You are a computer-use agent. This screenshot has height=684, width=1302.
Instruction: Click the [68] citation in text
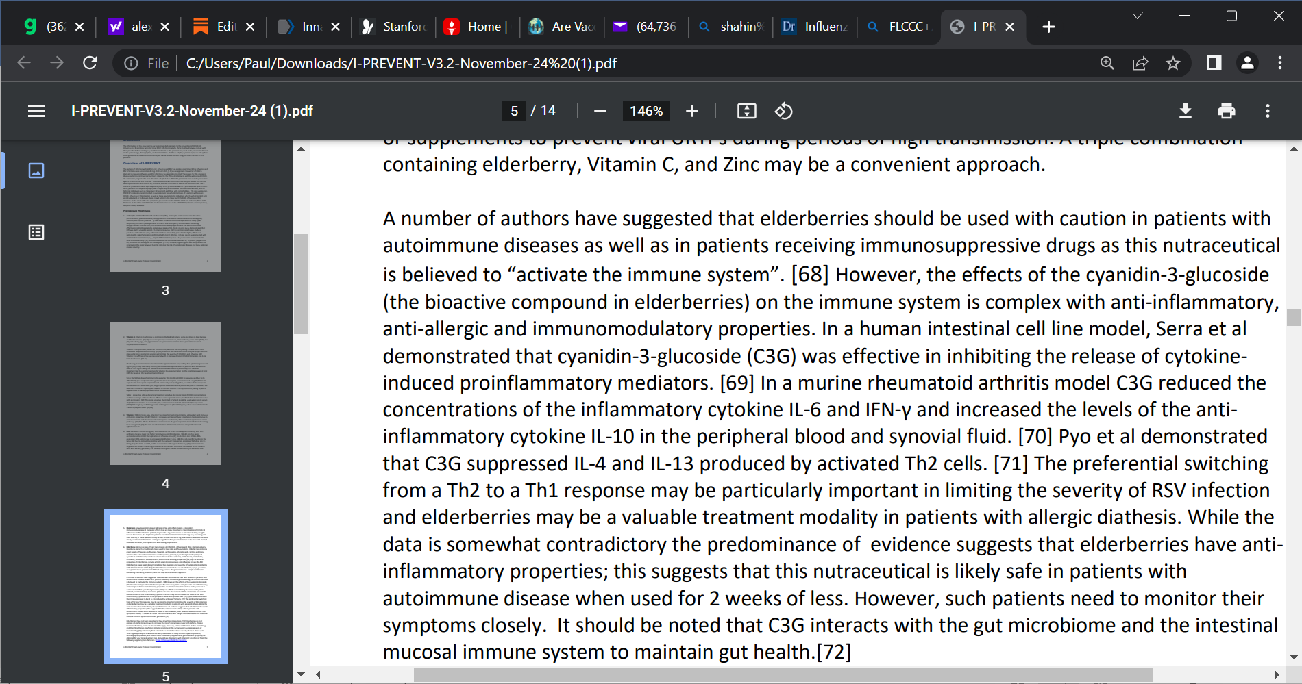pos(810,275)
